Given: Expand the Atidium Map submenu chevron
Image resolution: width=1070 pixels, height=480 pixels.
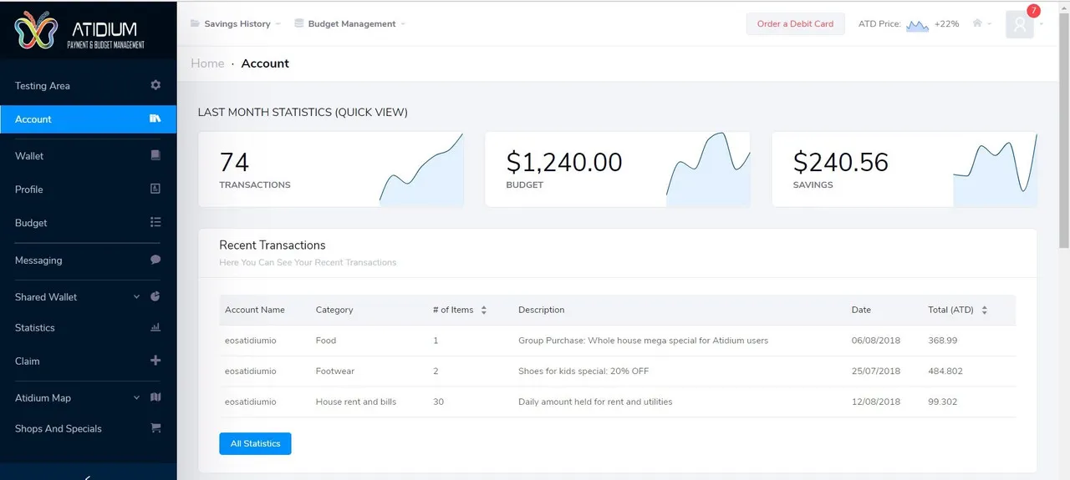Looking at the screenshot, I should tap(136, 397).
